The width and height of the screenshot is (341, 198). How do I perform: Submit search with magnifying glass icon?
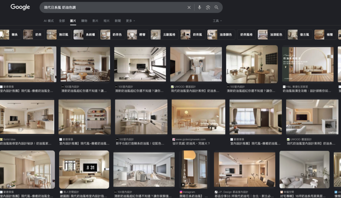tap(216, 7)
